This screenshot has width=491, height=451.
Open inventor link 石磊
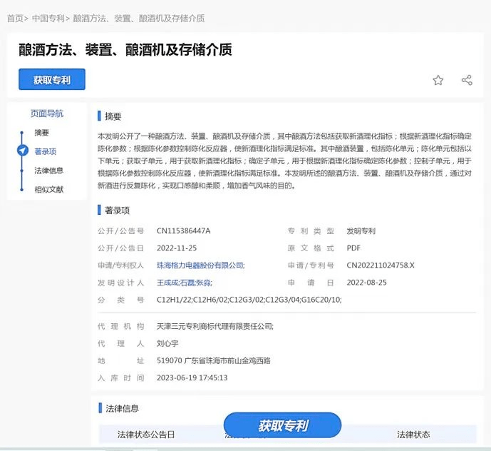click(187, 283)
